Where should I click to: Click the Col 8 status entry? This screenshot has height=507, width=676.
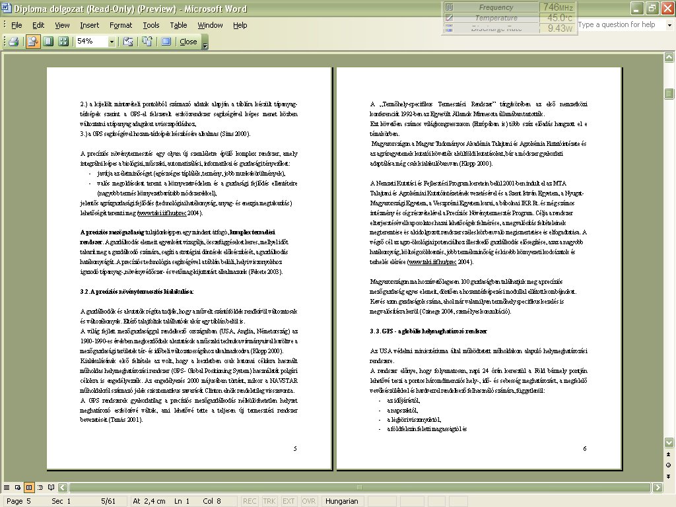[x=212, y=501]
